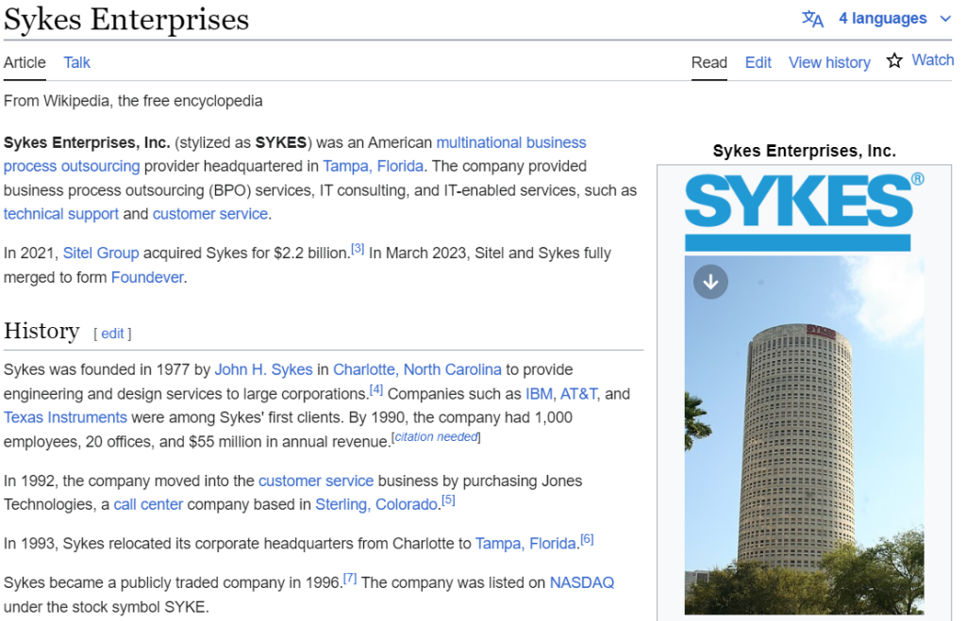Screen dimensions: 966x621
Task: Jump to citation 3
Action: tap(358, 249)
